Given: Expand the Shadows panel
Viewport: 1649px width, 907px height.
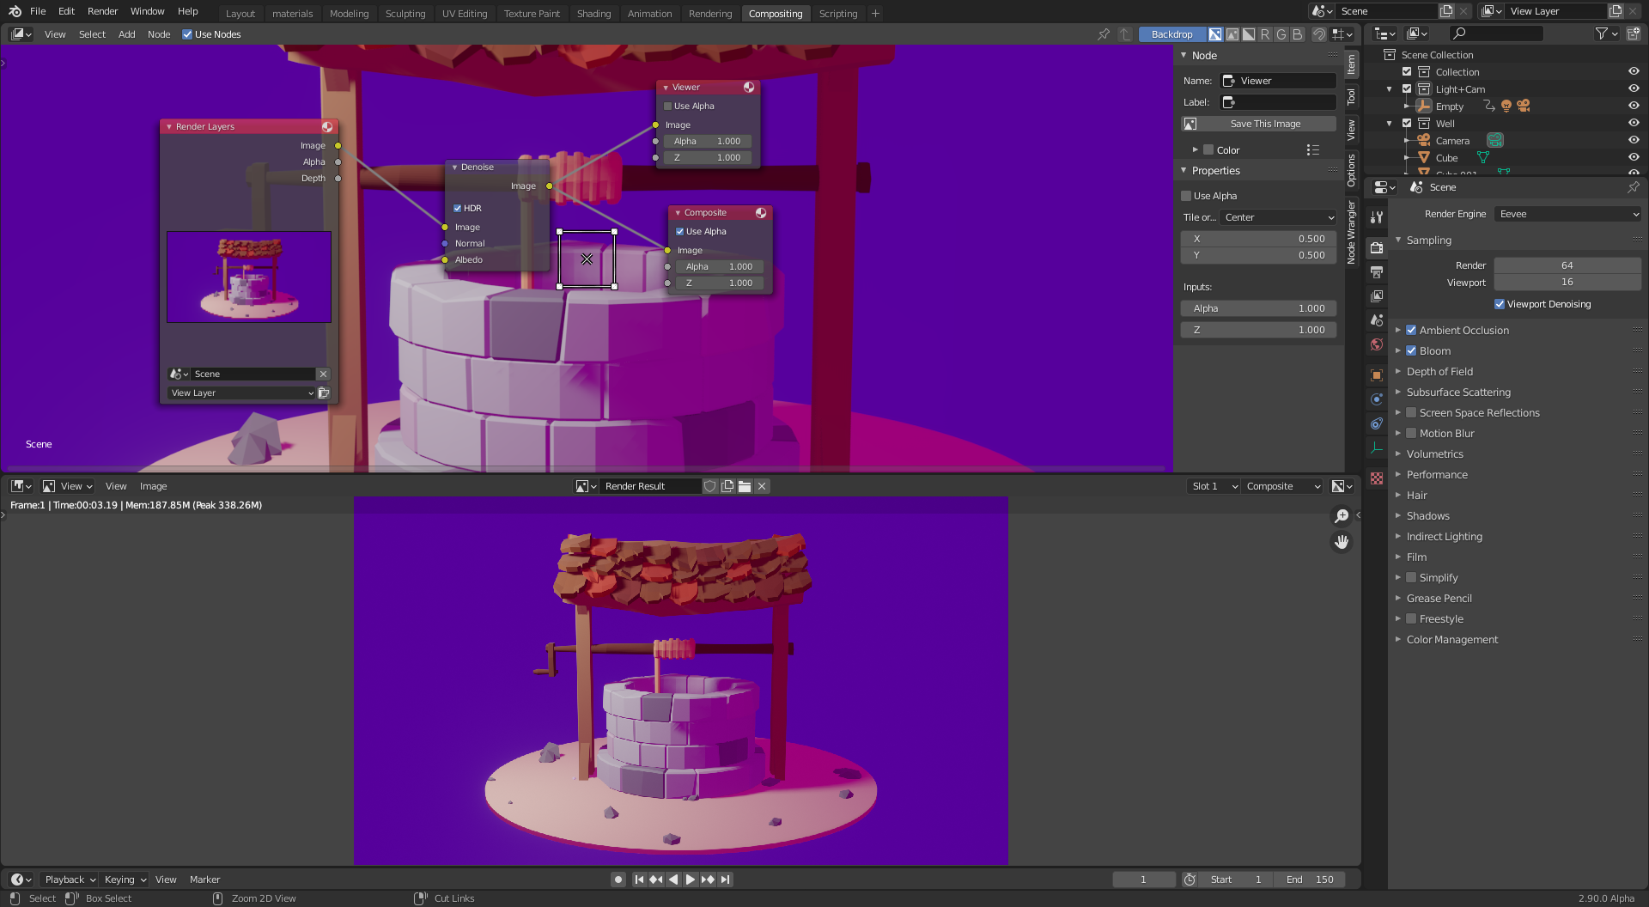Looking at the screenshot, I should click(x=1427, y=515).
